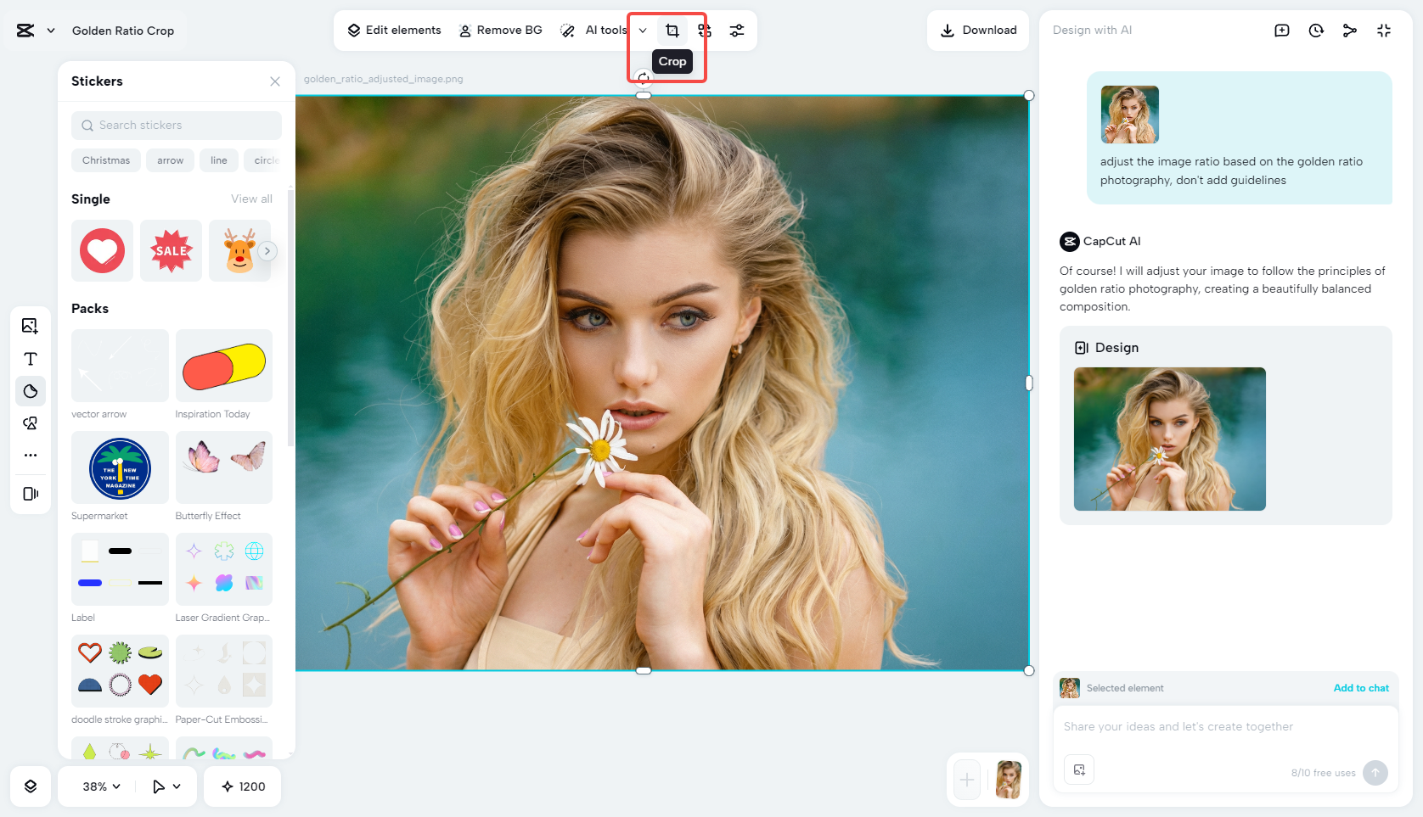Select the Text tool in left sidebar

click(31, 359)
